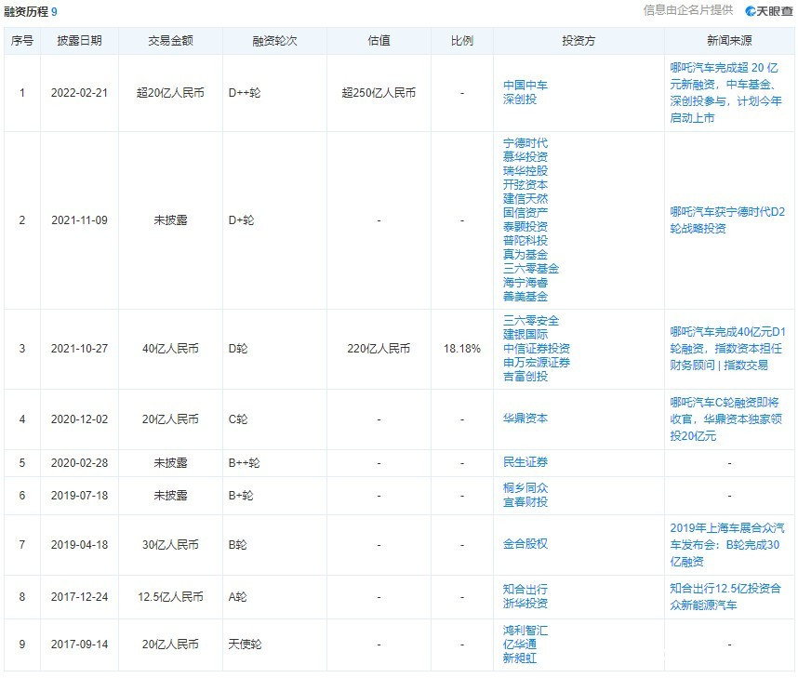Open news 知合出行12.5亿投资合众新能源汽车

tap(725, 596)
